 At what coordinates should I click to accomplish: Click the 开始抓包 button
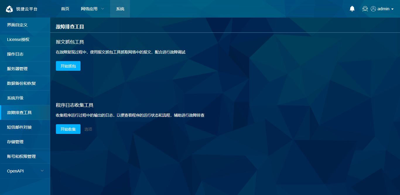click(x=68, y=66)
